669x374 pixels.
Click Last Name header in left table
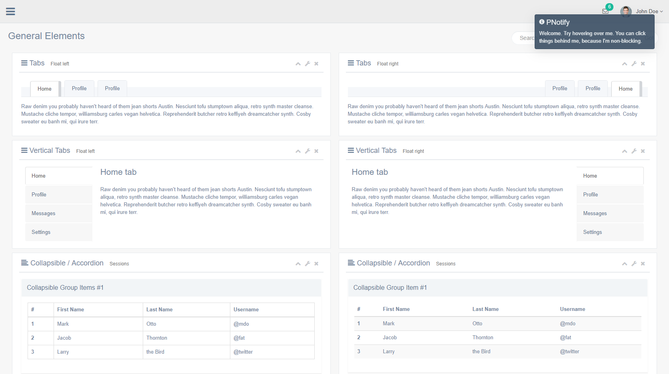(159, 309)
